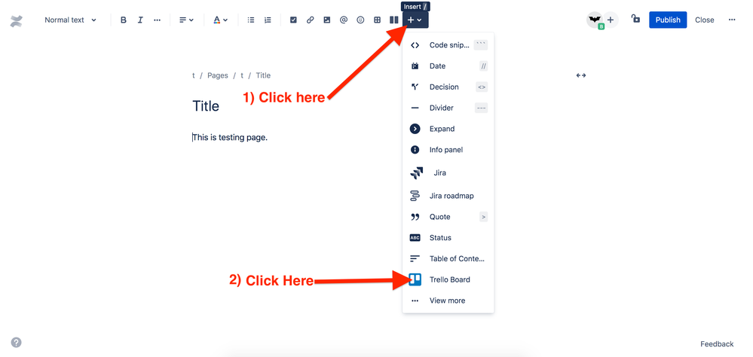This screenshot has width=753, height=357.
Task: Click the image insert icon
Action: click(x=327, y=20)
